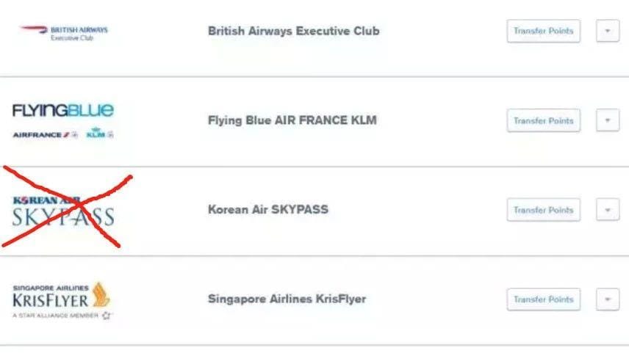Click the Singapore Airlines golden bird emblem
Screen dimensions: 629x353
click(101, 294)
